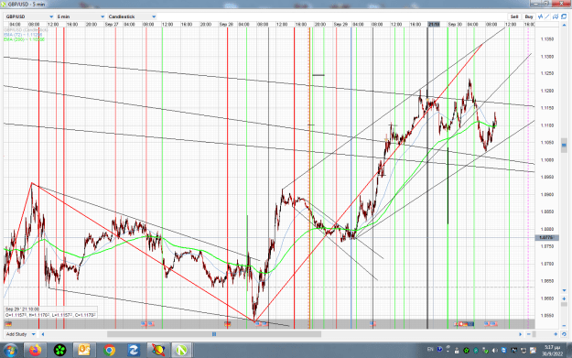
Task: Open the GBP/USD symbol dropdown
Action: point(29,16)
